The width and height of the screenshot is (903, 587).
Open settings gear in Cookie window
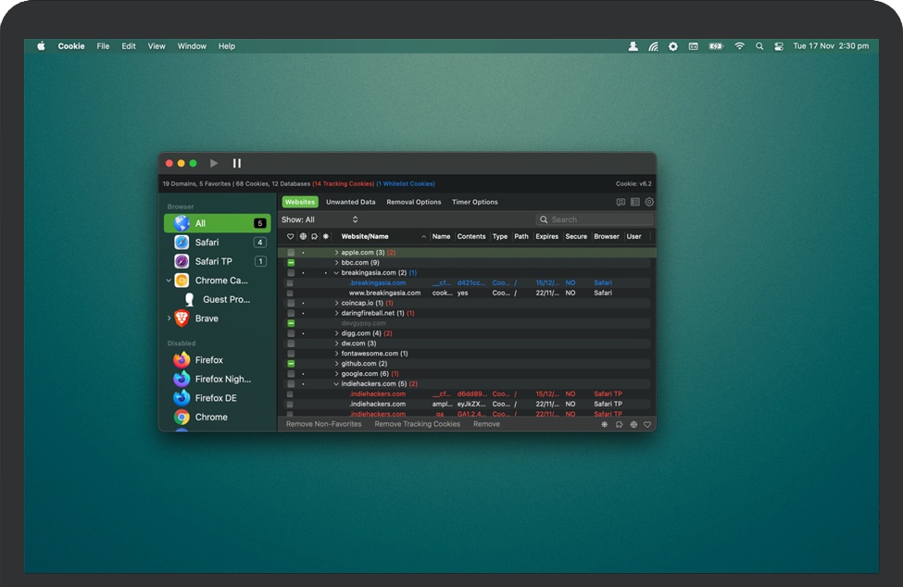coord(649,202)
